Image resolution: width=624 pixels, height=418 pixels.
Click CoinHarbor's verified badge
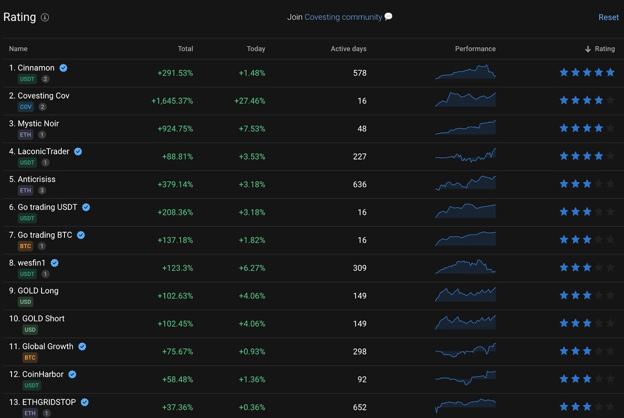click(72, 374)
